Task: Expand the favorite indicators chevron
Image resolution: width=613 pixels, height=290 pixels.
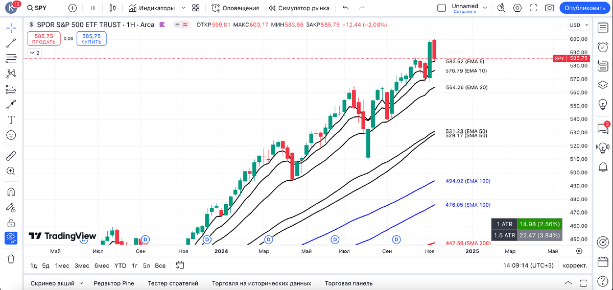Action: [x=183, y=8]
